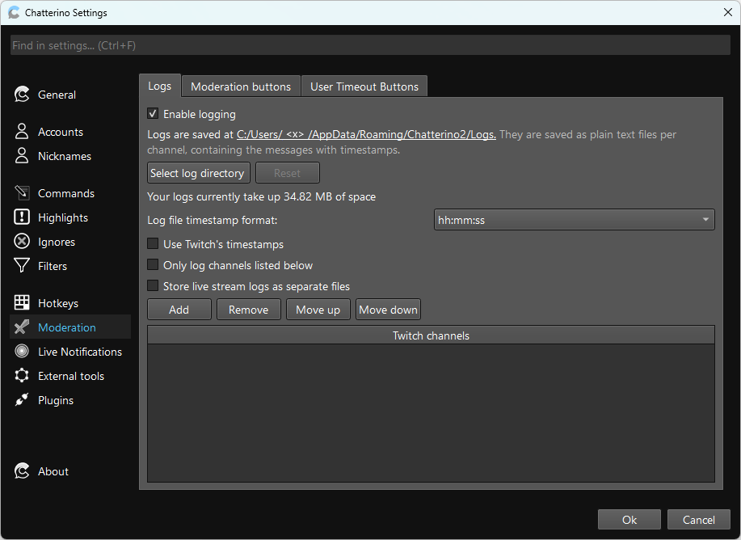Switch to the User Timeout Buttons tab
Screen dimensions: 741x540
364,86
